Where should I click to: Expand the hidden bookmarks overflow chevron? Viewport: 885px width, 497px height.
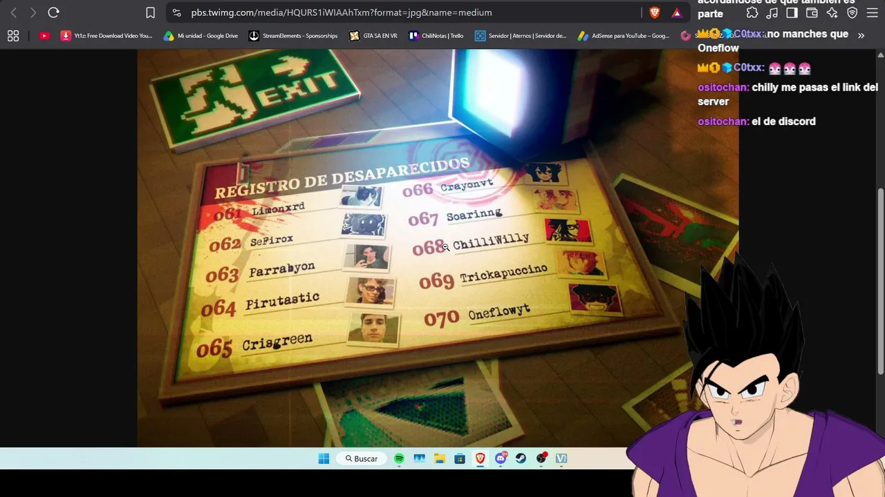point(861,36)
